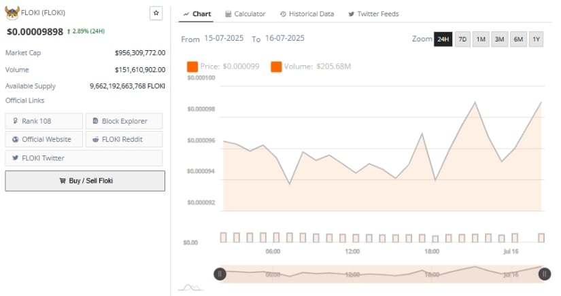The image size is (561, 296).
Task: Open the Twitter Feeds tab
Action: tap(373, 14)
